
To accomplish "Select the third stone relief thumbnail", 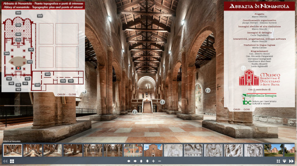I will (x=213, y=150).
